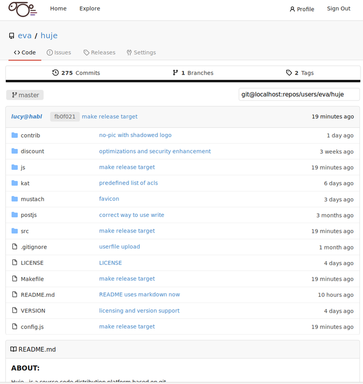Click the folder icon next to mustach
Viewport: 363px width, 384px height.
tap(15, 199)
